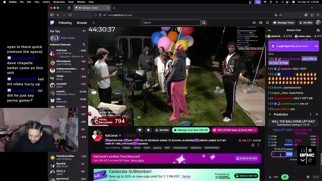
Task: Click the heart follow button
Action: tap(140, 130)
